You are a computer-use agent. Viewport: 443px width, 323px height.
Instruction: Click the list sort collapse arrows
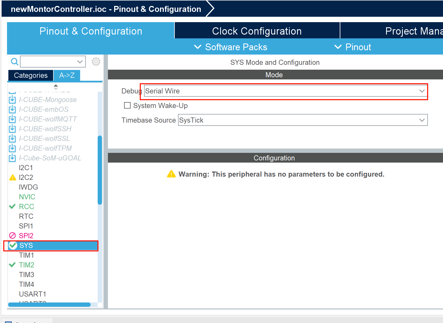tap(56, 87)
